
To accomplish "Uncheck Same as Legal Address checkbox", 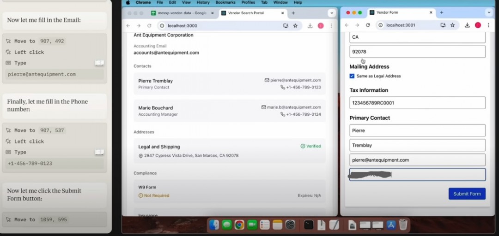I will (352, 76).
